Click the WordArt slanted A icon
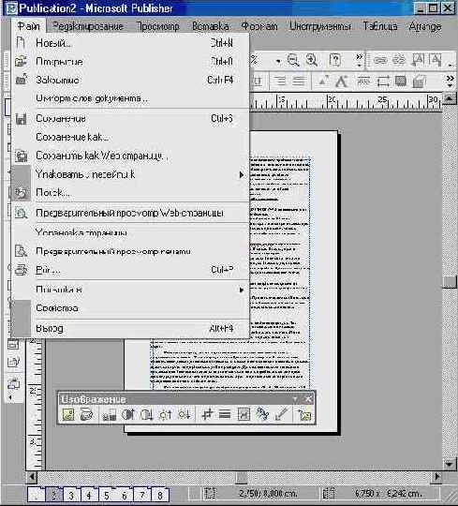The image size is (458, 506). [x=342, y=81]
